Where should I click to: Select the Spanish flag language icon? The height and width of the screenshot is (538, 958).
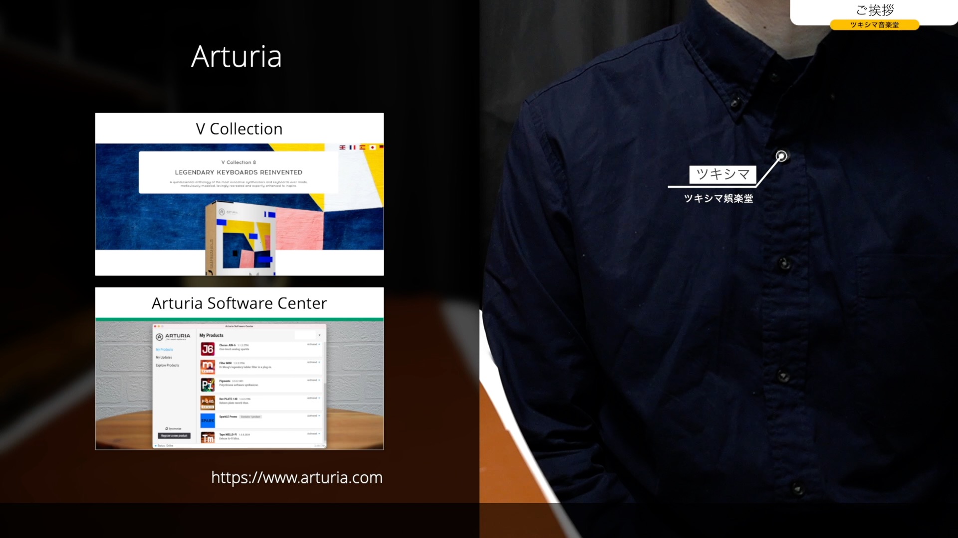[362, 147]
